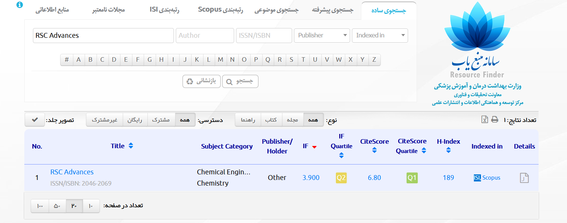Export results to Excel icon
This screenshot has width=567, height=223.
485,120
